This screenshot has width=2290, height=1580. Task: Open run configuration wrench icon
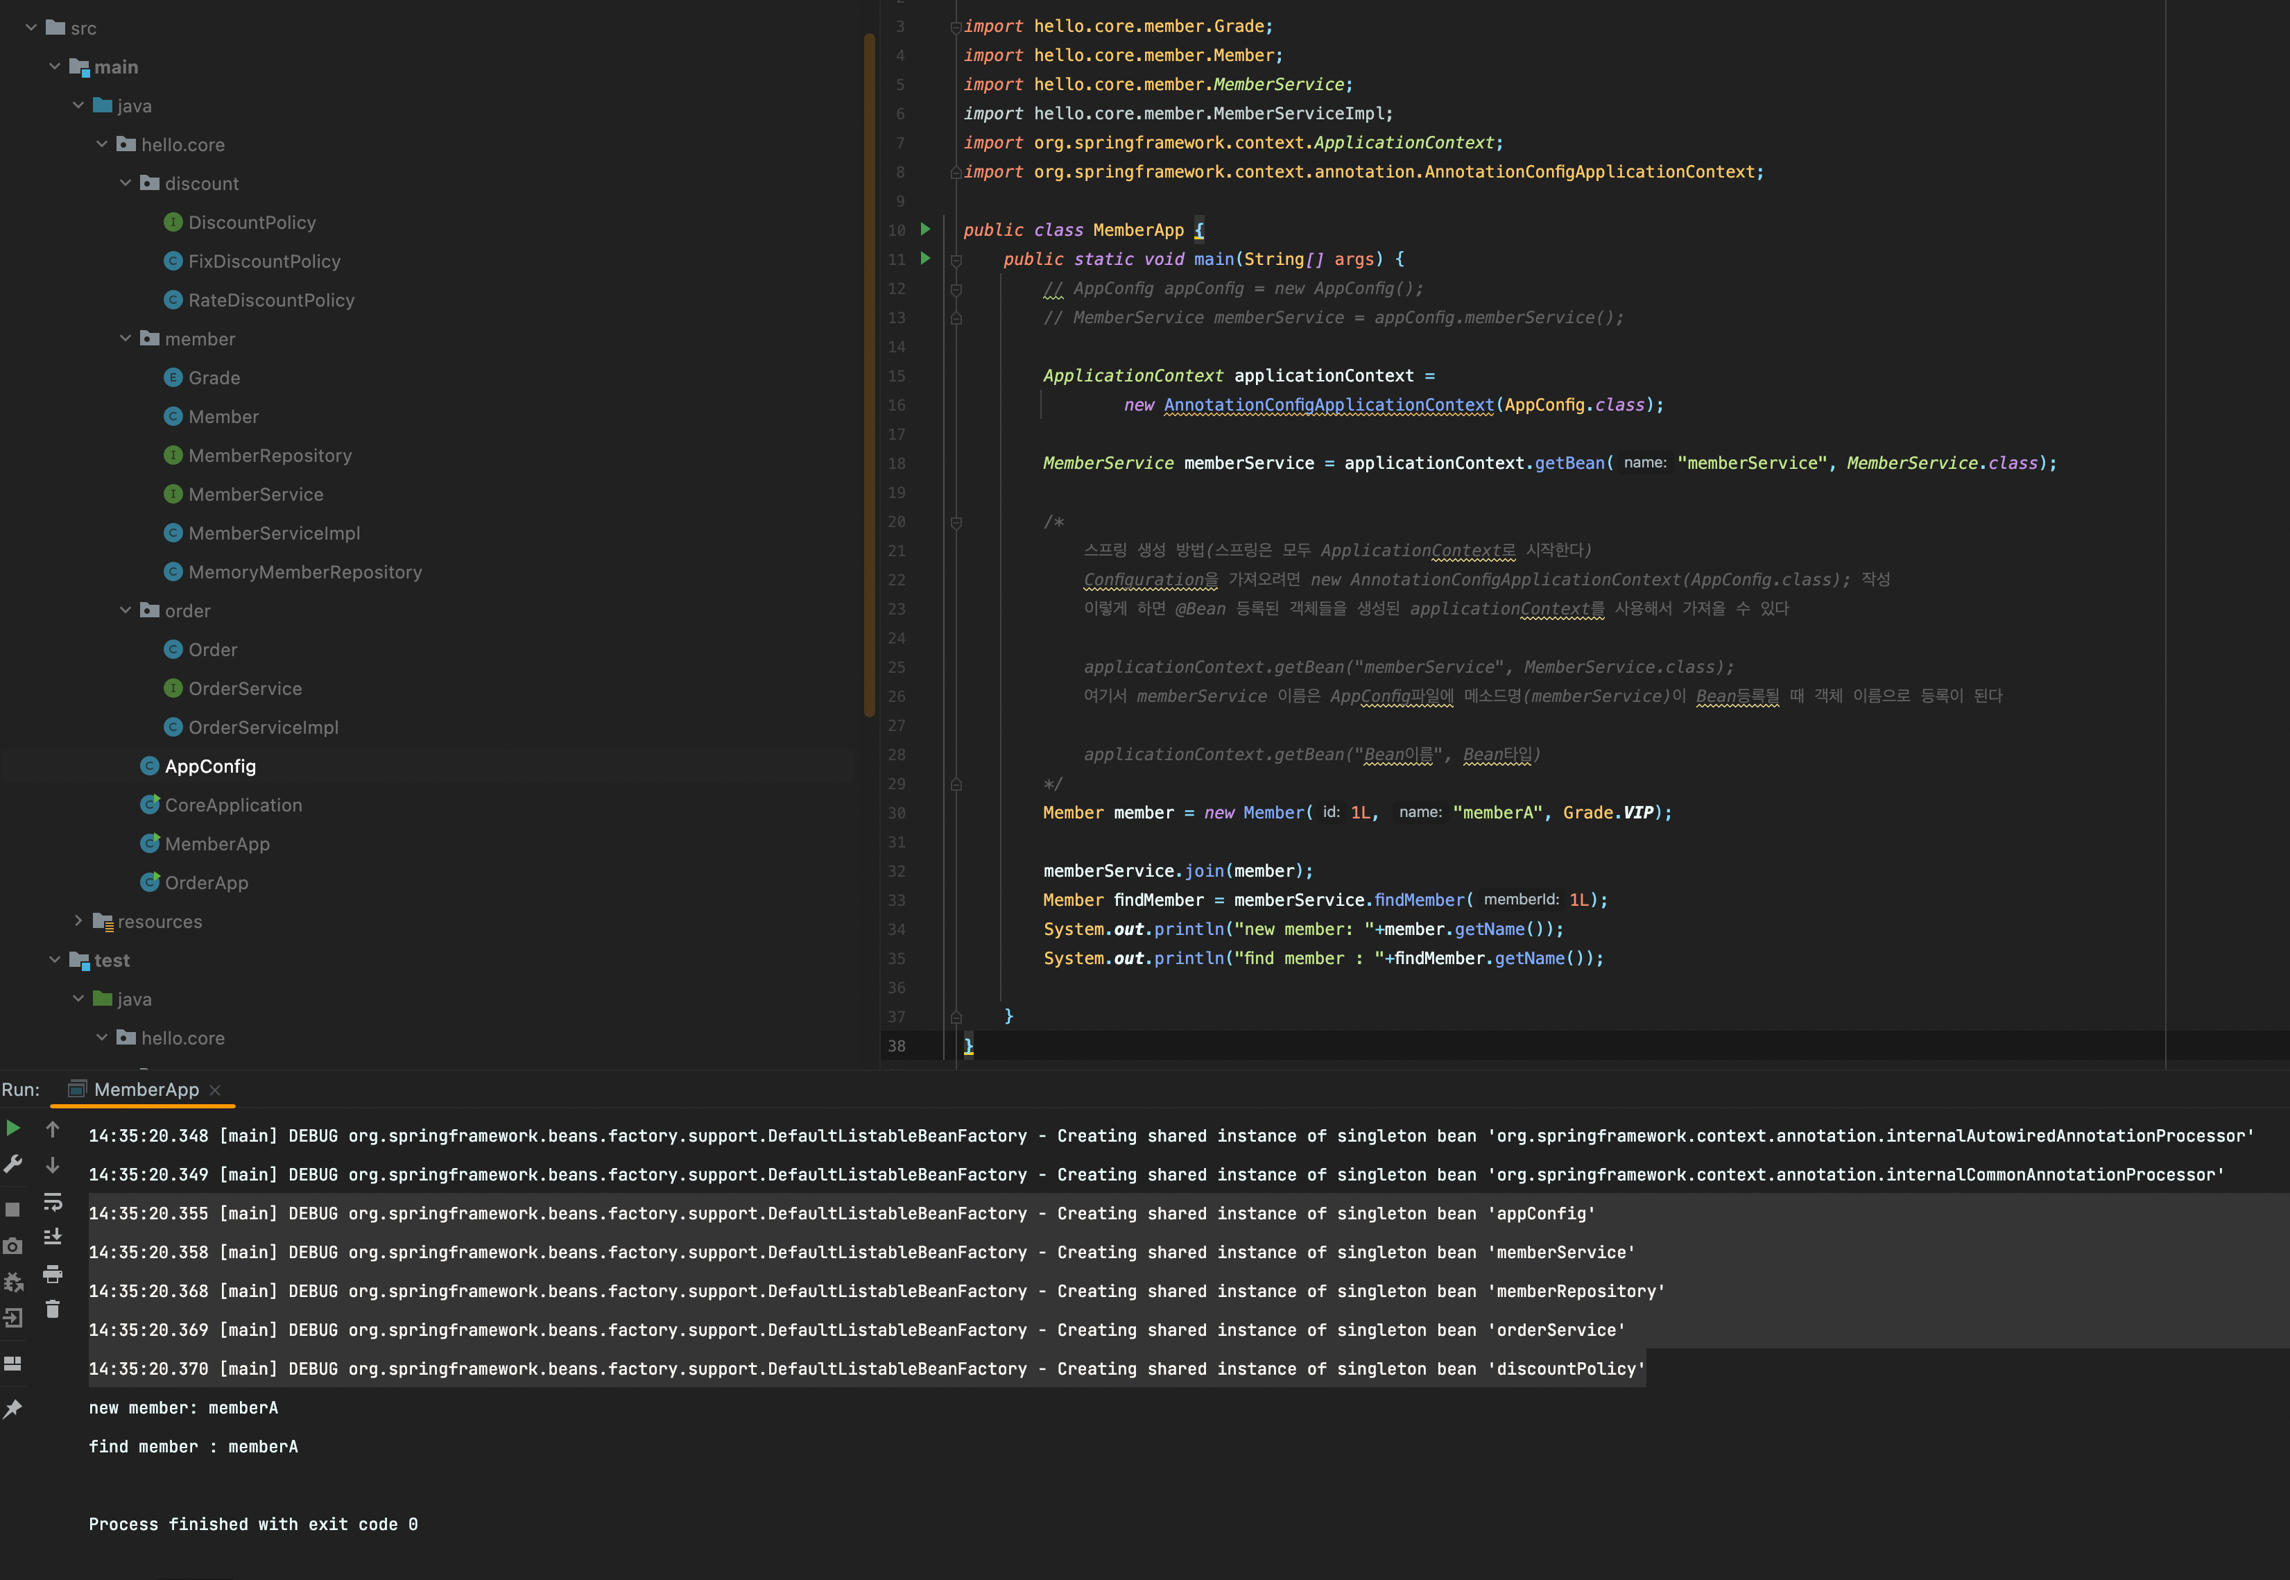tap(13, 1165)
